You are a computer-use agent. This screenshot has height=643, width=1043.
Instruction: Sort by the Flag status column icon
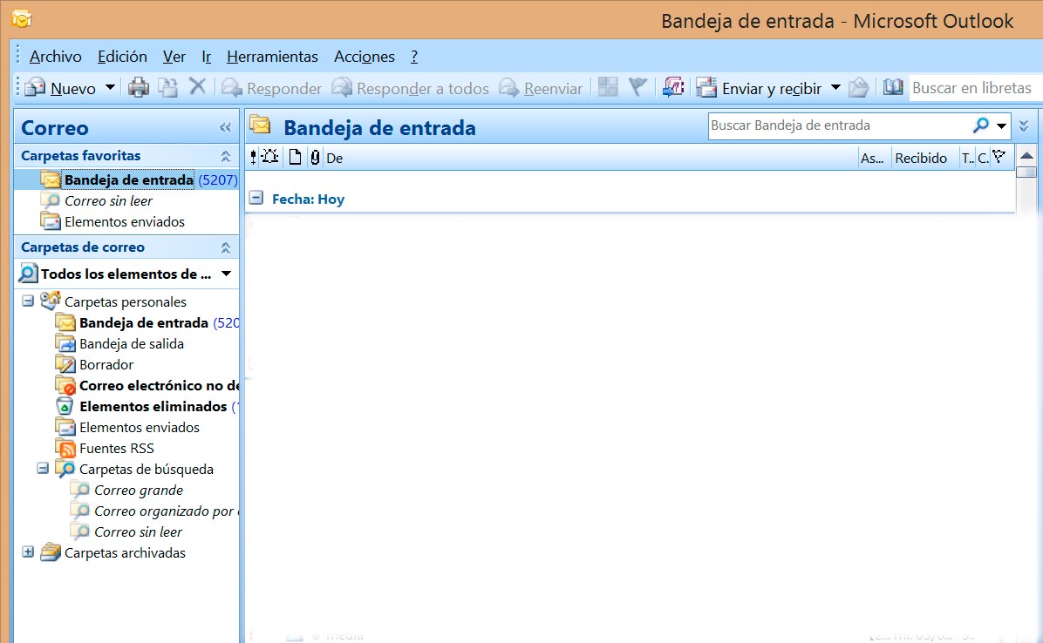[999, 158]
